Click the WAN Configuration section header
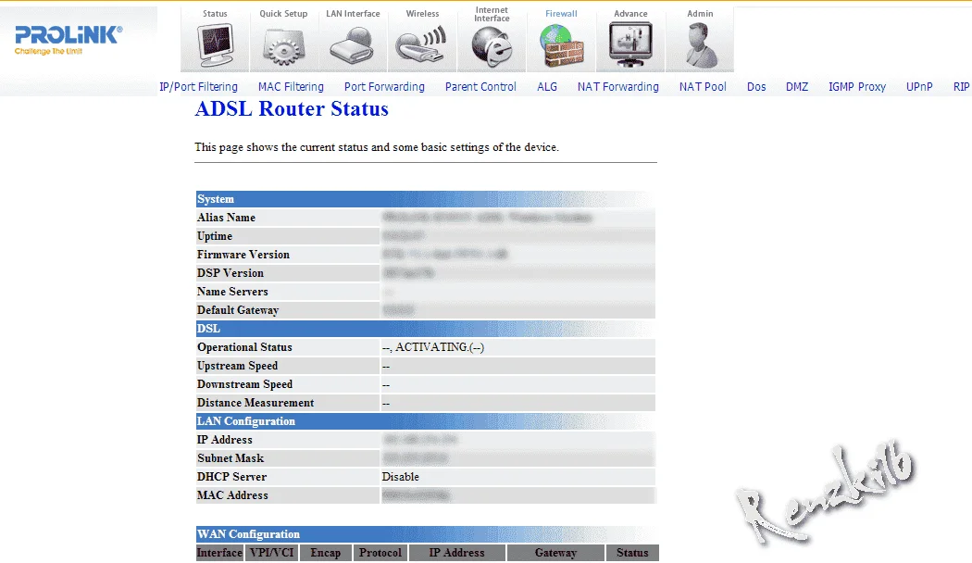This screenshot has height=563, width=972. point(425,534)
